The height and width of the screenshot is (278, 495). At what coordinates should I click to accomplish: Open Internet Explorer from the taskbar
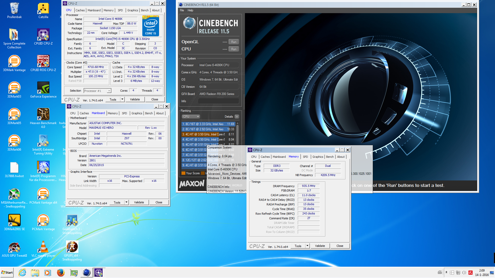[22, 273]
